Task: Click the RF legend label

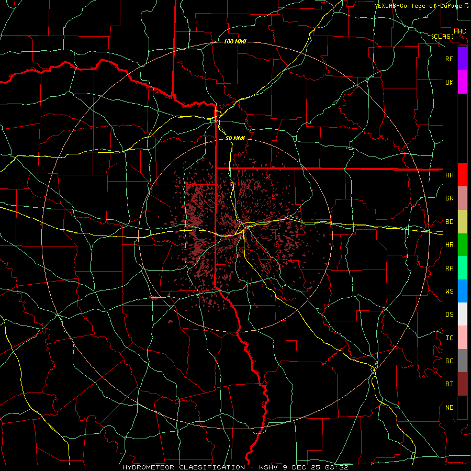Action: click(449, 59)
